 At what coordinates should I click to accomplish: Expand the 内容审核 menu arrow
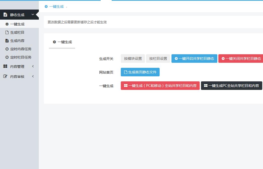point(33,77)
